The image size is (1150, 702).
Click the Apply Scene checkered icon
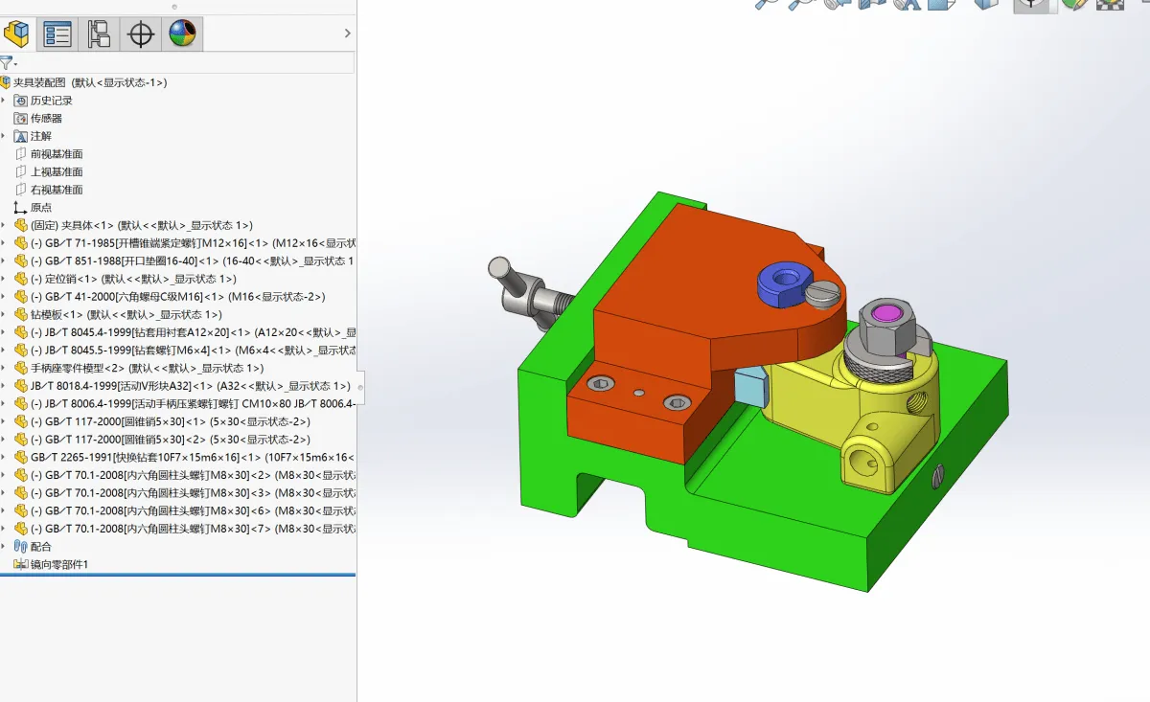[1109, 5]
